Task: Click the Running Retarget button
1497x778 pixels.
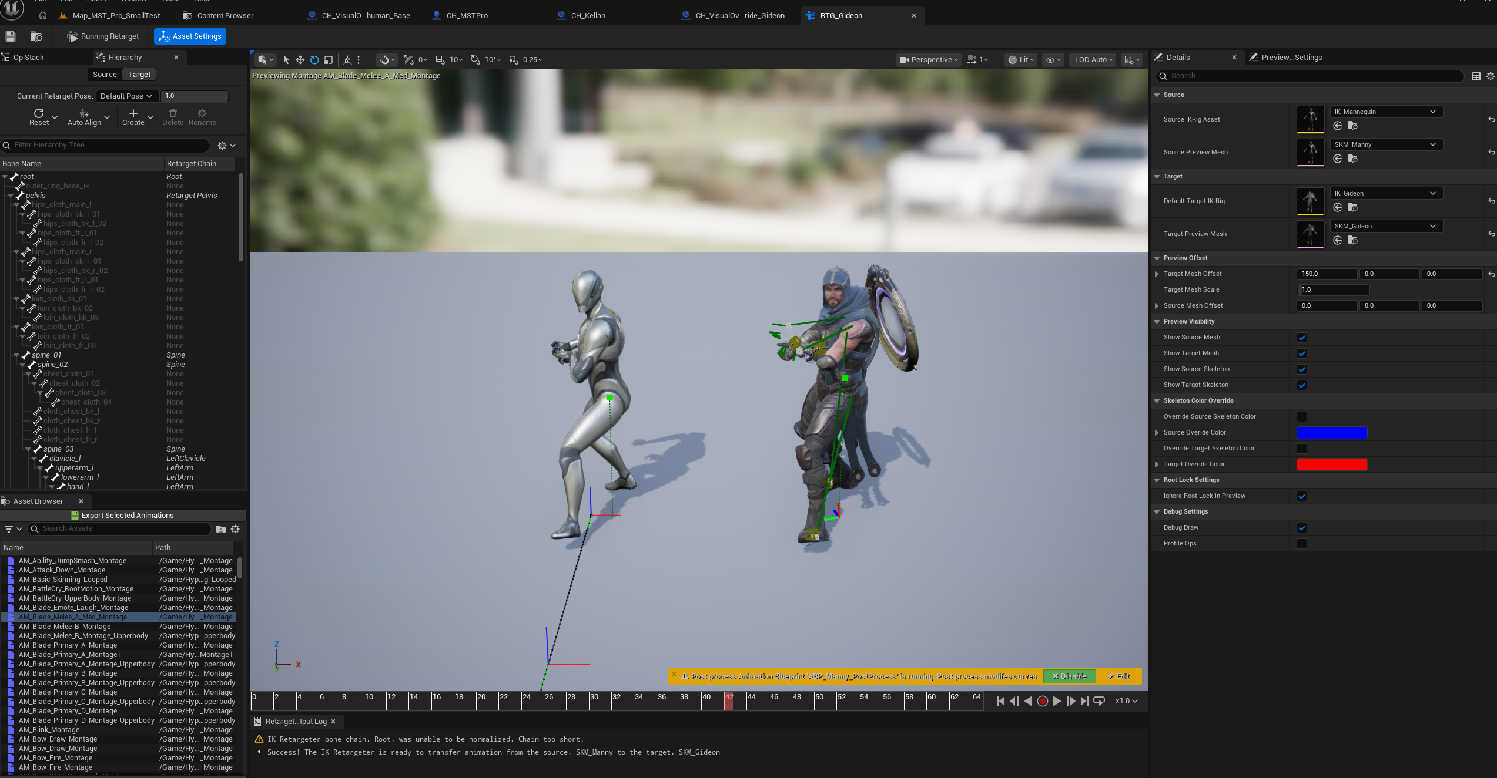Action: pyautogui.click(x=103, y=36)
